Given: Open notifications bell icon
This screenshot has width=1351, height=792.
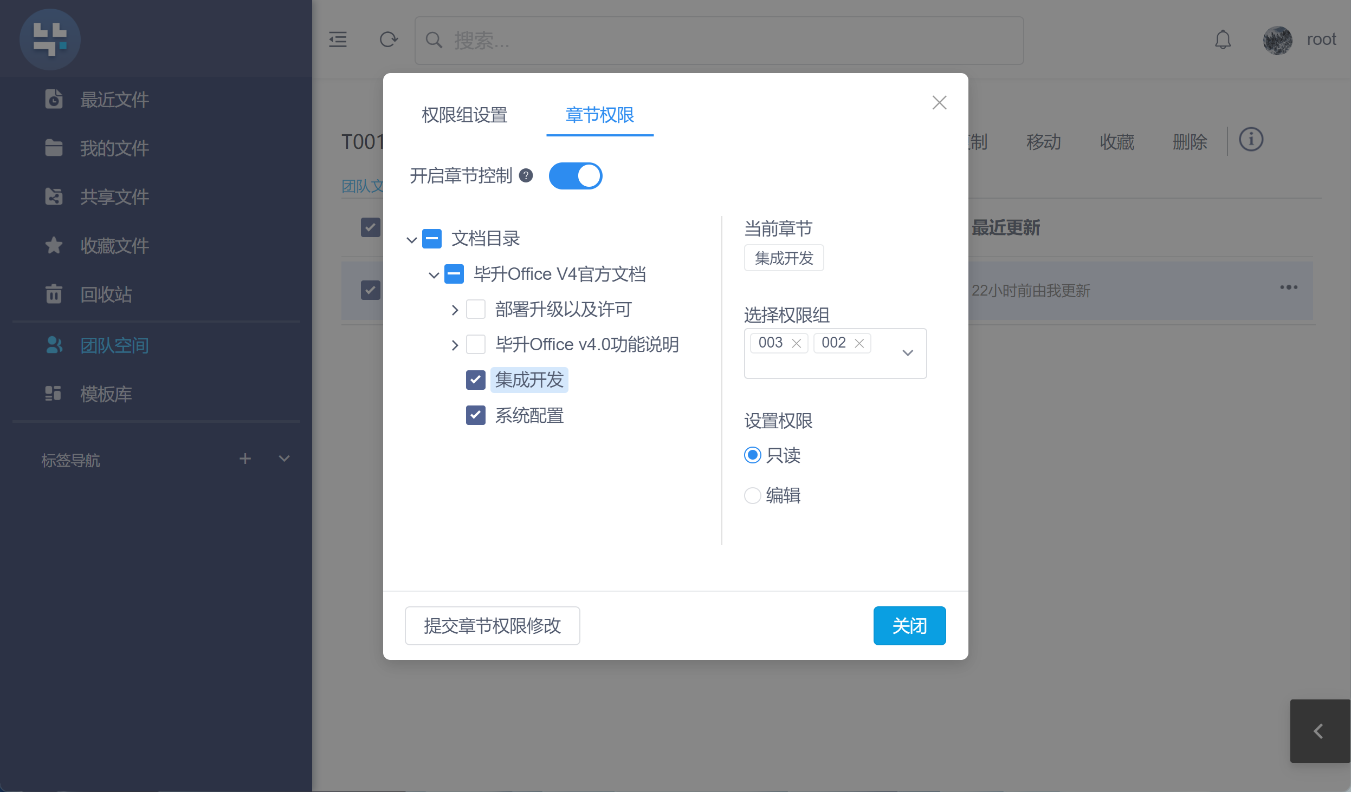Looking at the screenshot, I should (x=1223, y=40).
